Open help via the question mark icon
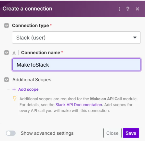Image resolution: width=145 pixels, height=141 pixels. coord(128,9)
